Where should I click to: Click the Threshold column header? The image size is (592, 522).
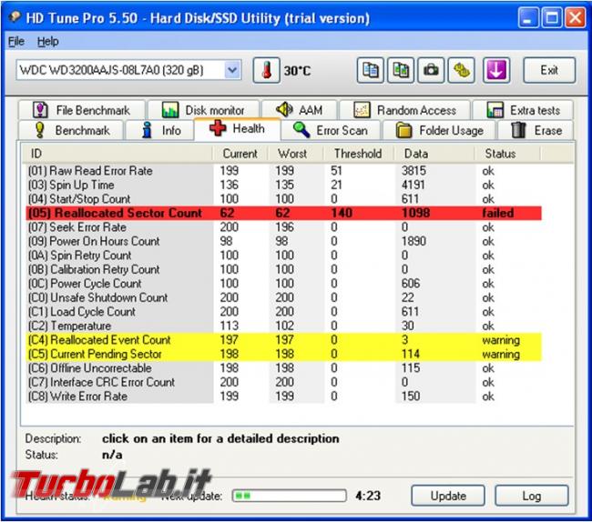(x=358, y=154)
